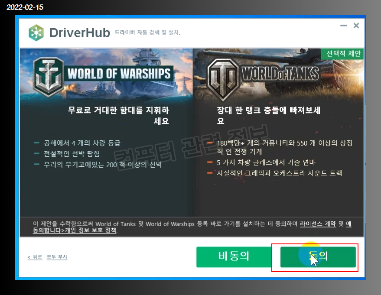Click the World of Warships banner image
The height and width of the screenshot is (295, 381).
[x=107, y=74]
